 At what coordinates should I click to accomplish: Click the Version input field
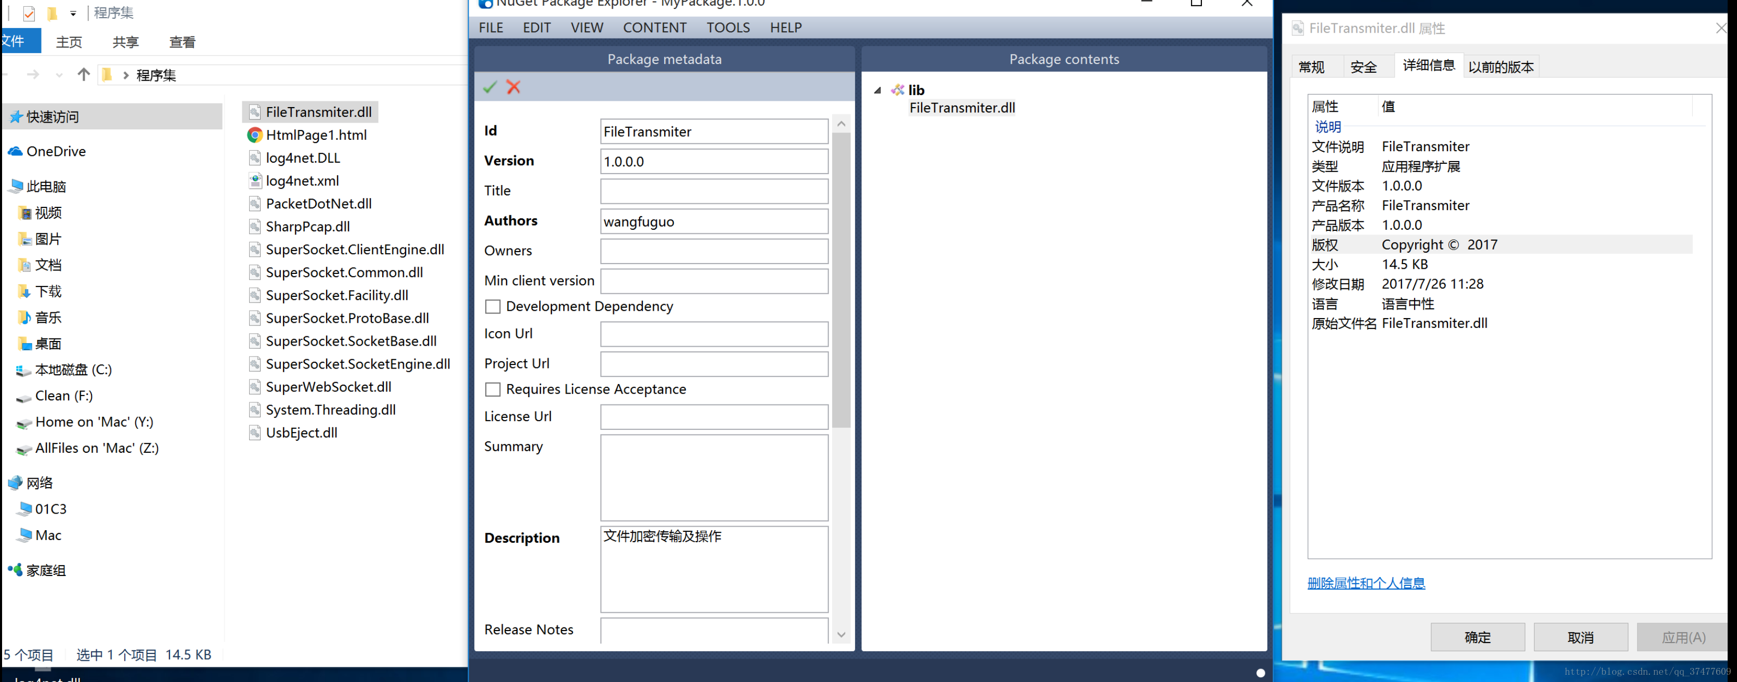(715, 161)
